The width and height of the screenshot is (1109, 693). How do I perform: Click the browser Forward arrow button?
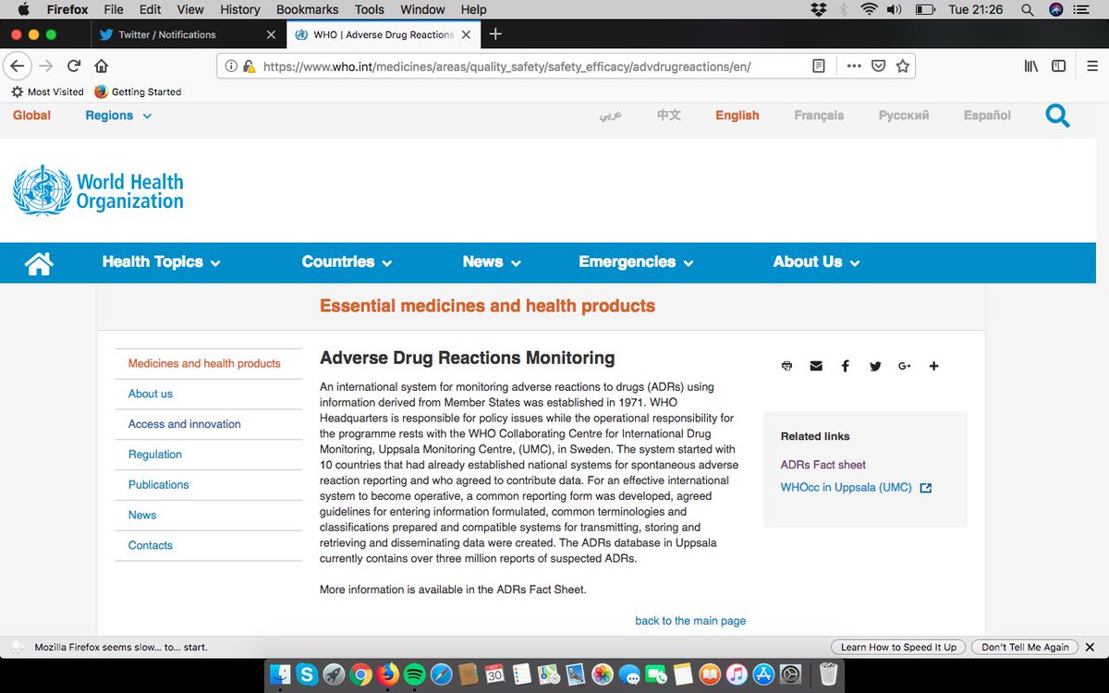(x=45, y=67)
